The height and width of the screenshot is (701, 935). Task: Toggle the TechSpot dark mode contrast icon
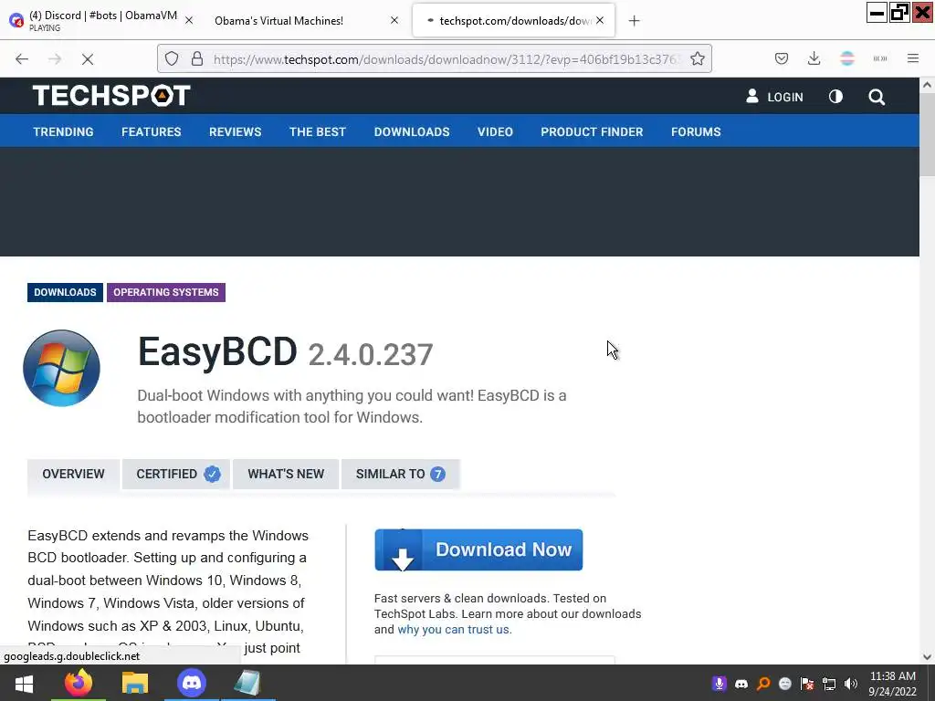[836, 97]
